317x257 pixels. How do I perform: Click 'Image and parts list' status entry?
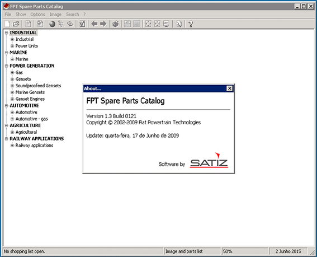(184, 251)
